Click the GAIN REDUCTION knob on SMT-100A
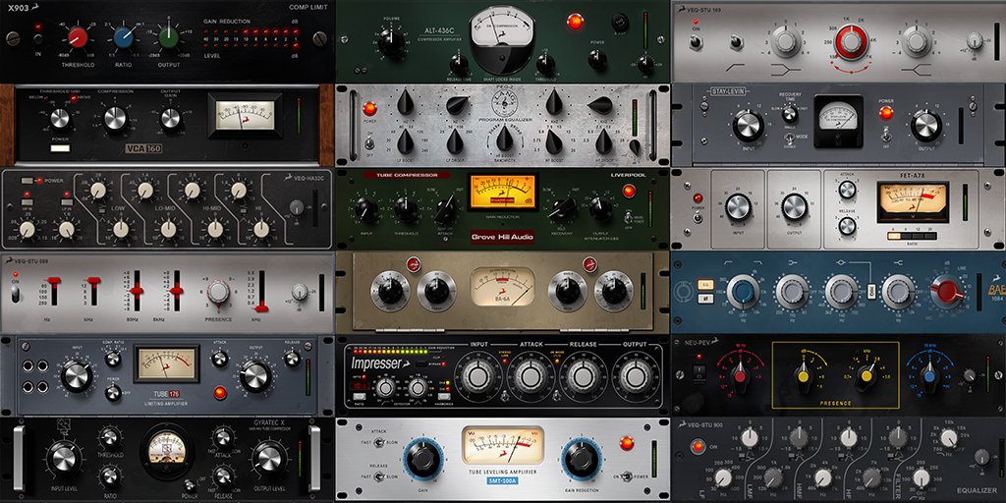The image size is (1006, 503). (582, 459)
